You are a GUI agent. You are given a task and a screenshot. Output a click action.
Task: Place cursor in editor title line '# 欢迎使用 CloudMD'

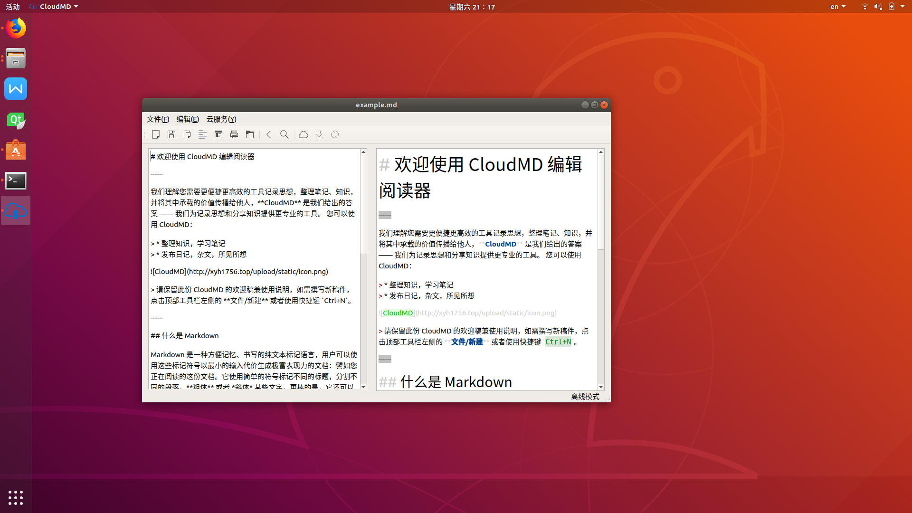pos(203,157)
